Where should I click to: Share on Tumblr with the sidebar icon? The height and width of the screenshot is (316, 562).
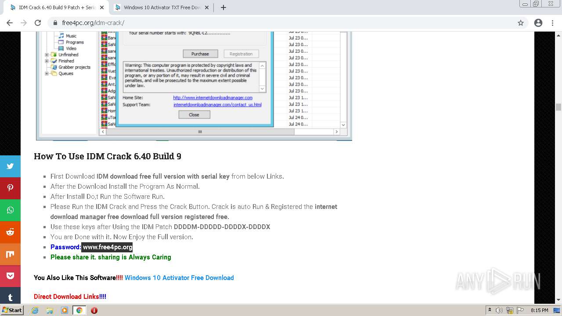pos(10,296)
